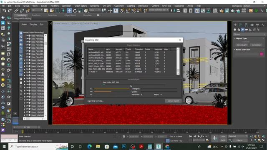Click the Align tool icon
The image size is (267, 150).
click(178, 11)
